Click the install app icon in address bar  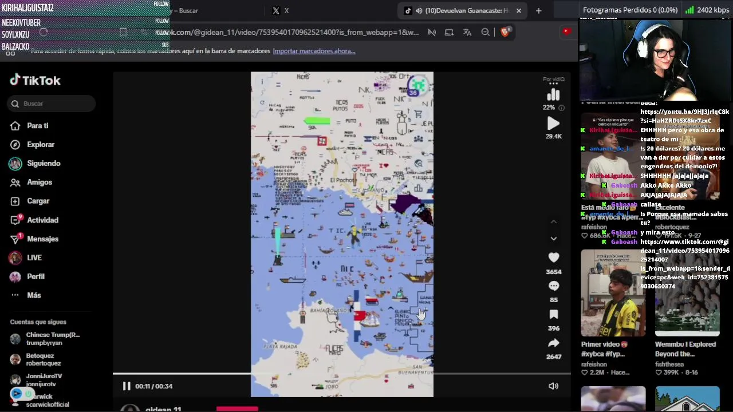point(449,32)
